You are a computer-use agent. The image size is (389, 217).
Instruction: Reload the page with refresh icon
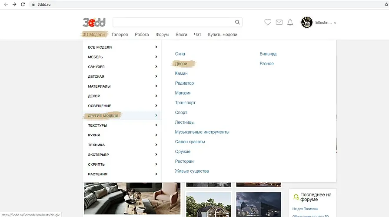[x=23, y=4]
